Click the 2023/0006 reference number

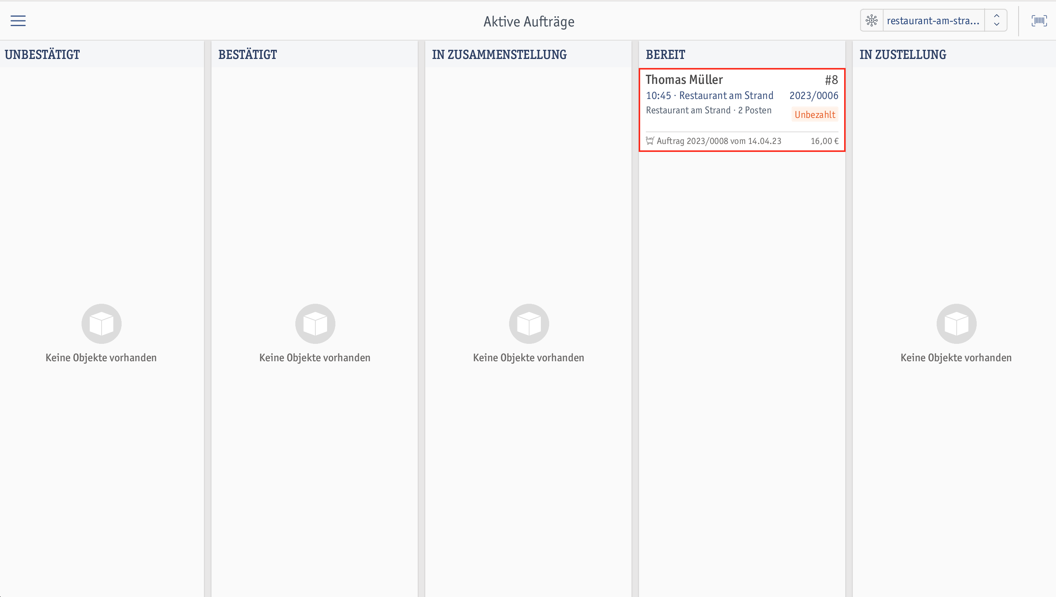(x=814, y=96)
